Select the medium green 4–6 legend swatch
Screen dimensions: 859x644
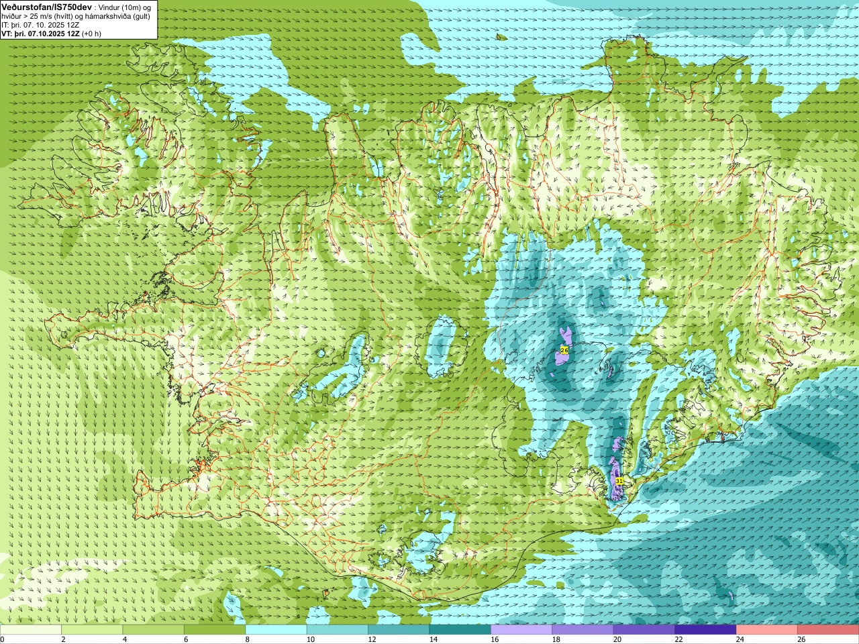click(154, 629)
